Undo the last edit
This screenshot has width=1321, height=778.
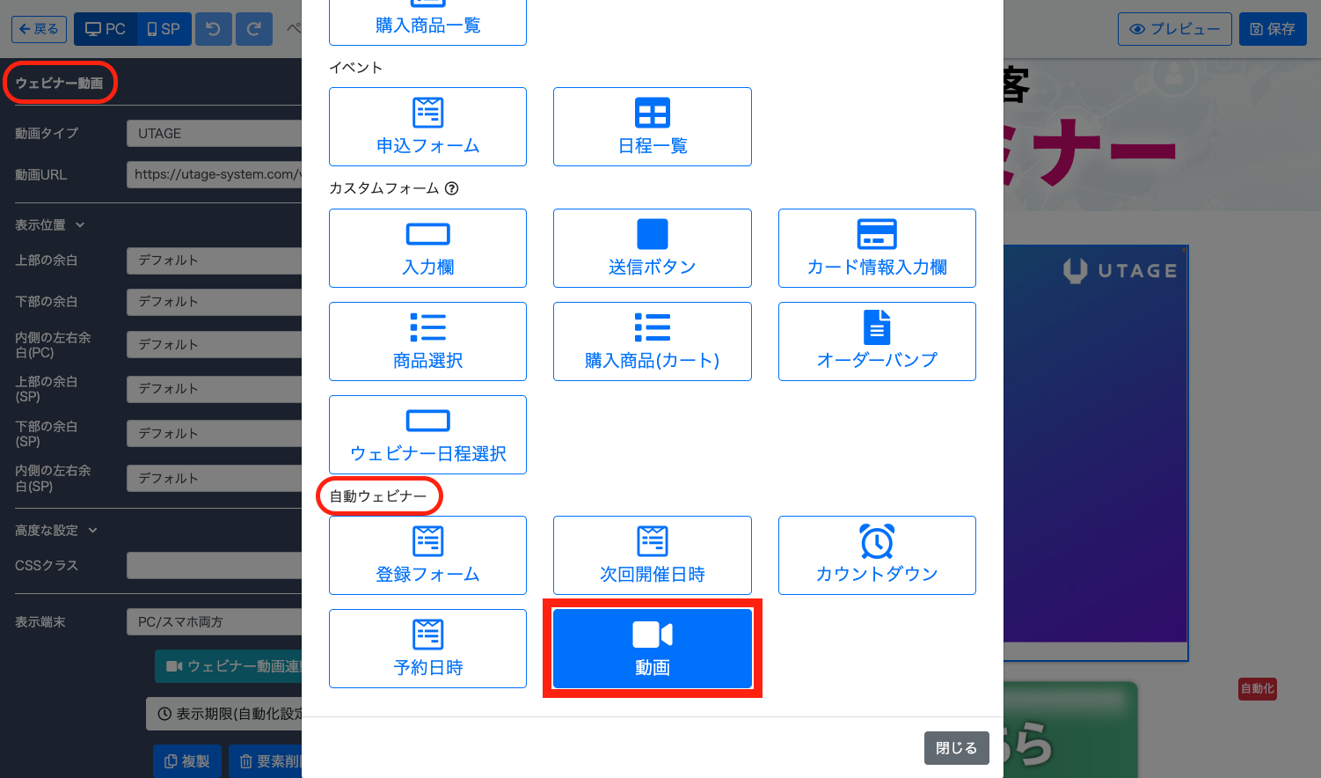(x=213, y=29)
